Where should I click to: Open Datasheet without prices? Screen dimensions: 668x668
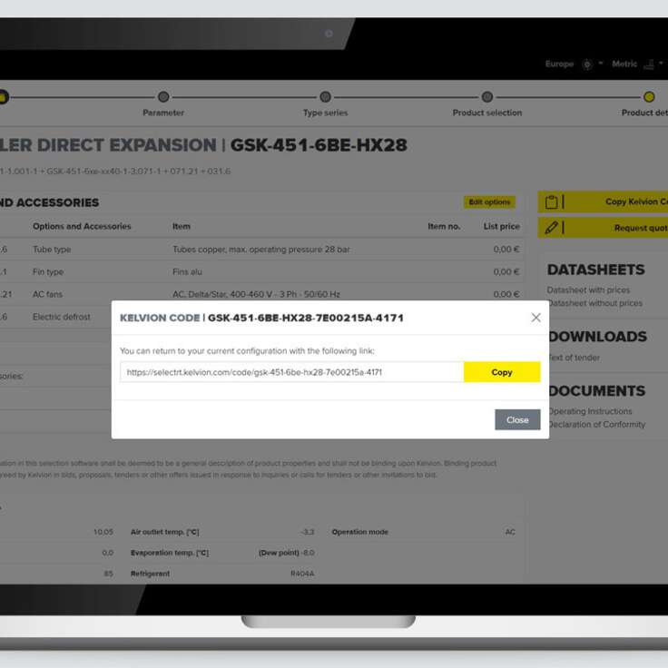(x=595, y=303)
